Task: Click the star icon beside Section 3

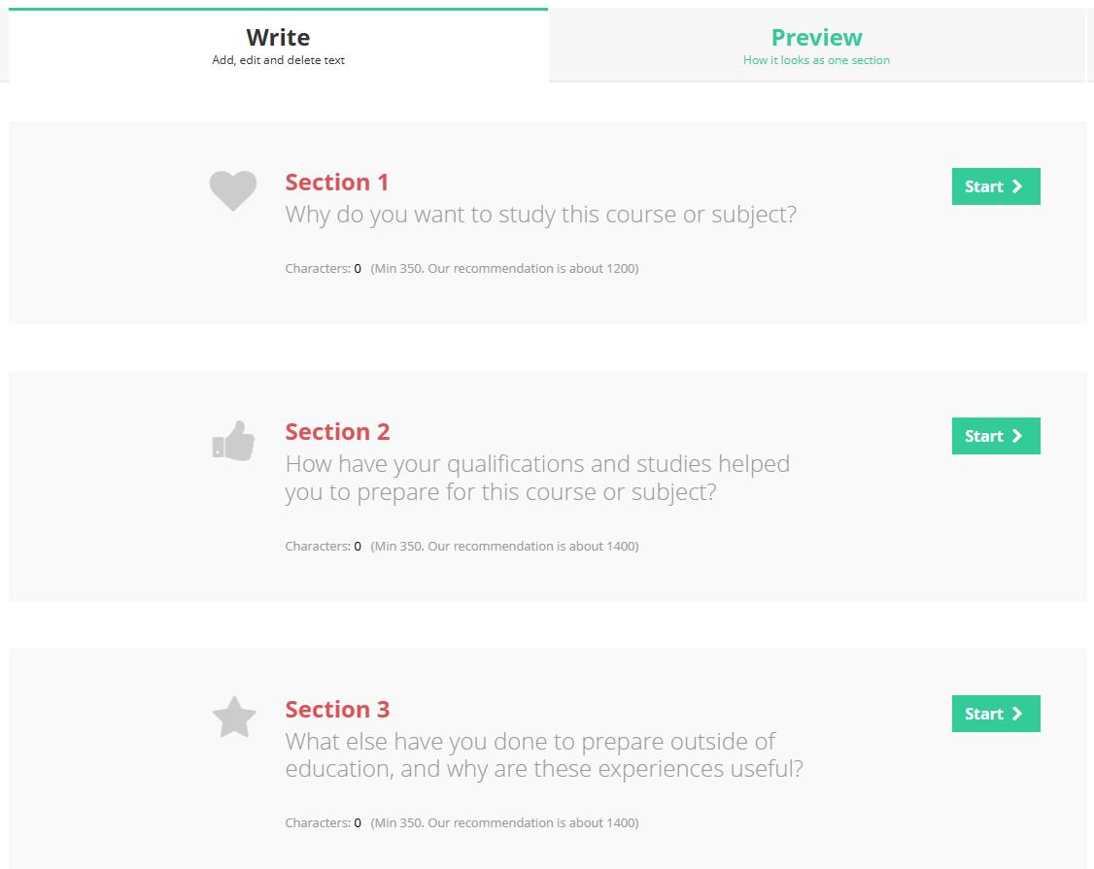Action: [233, 719]
